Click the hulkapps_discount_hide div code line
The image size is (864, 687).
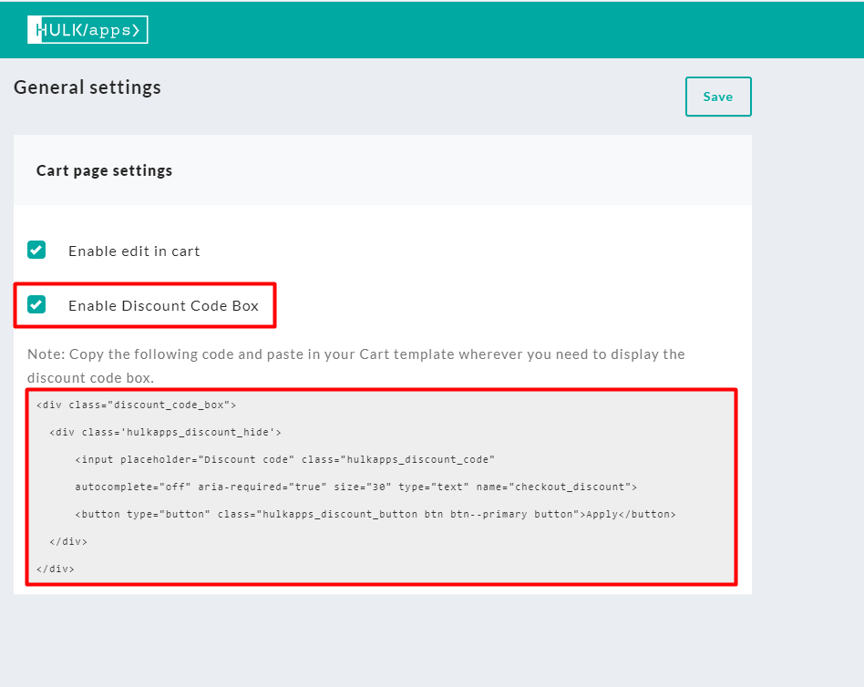166,432
